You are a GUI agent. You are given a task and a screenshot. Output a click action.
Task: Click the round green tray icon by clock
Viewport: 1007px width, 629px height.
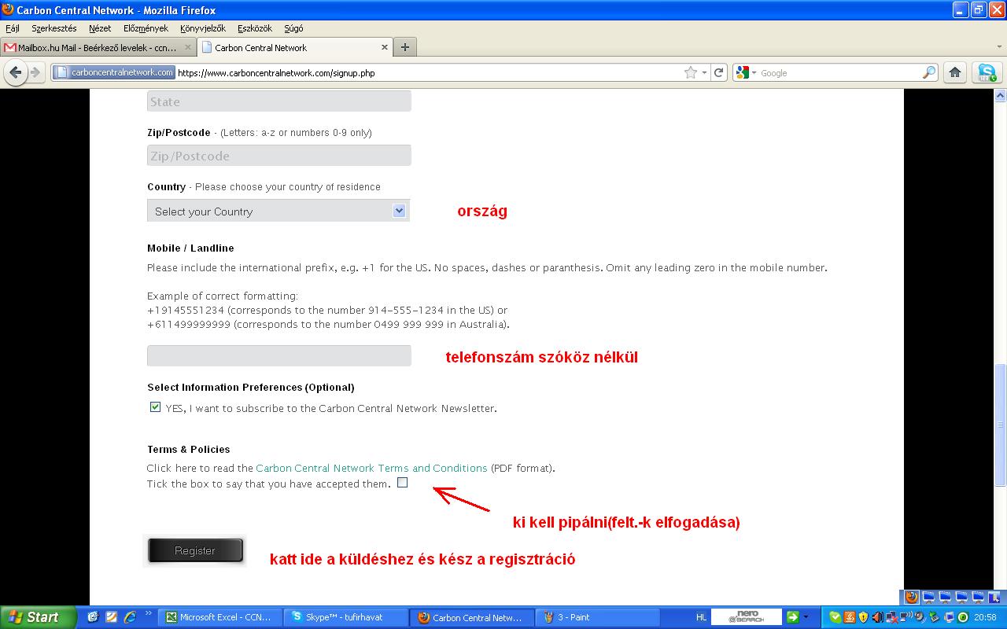[962, 618]
